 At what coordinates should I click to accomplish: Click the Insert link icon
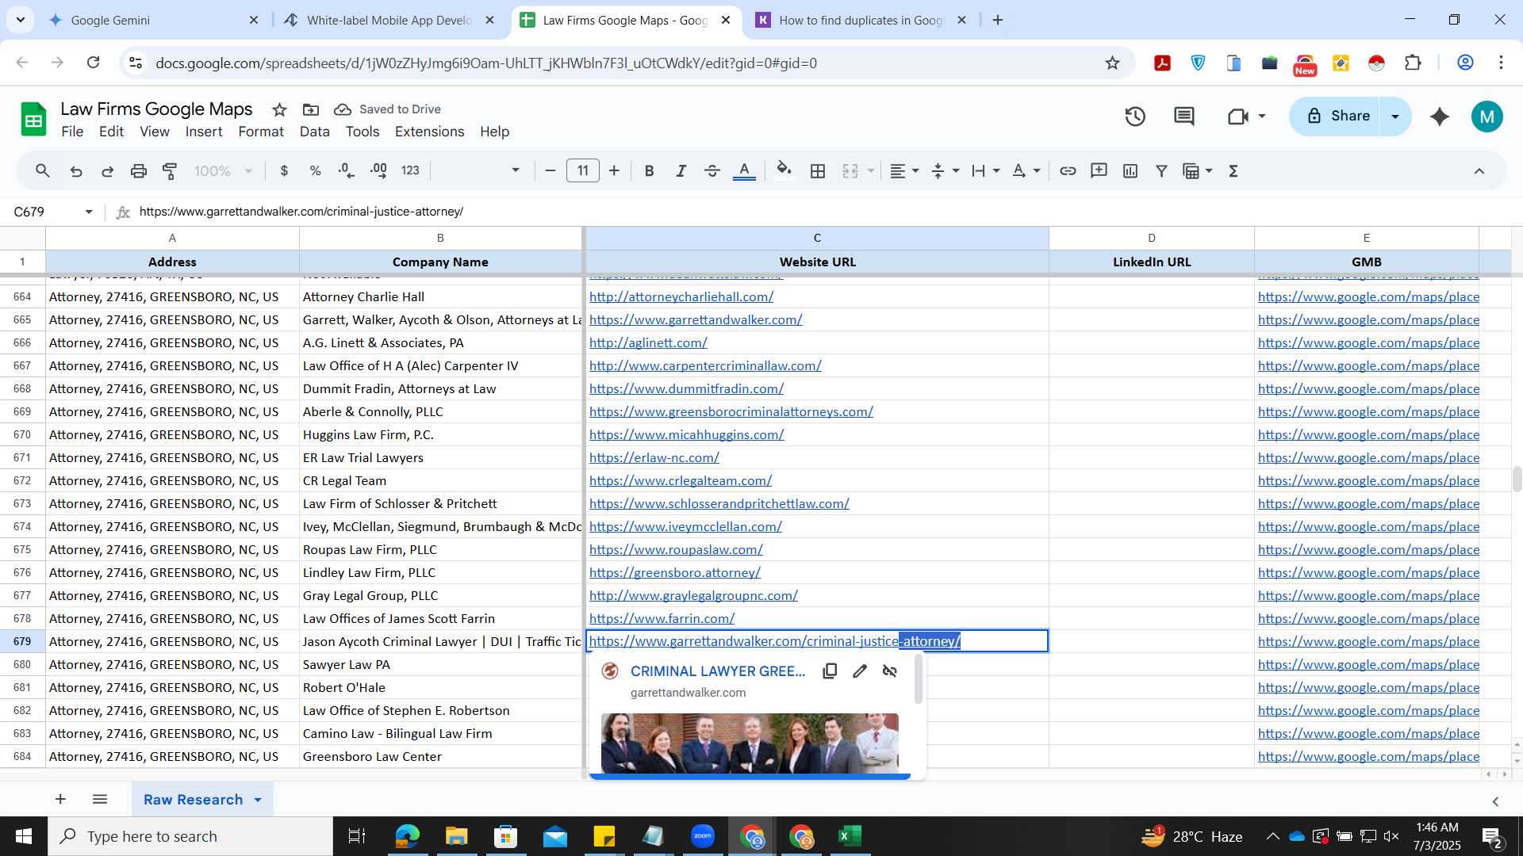(1068, 171)
